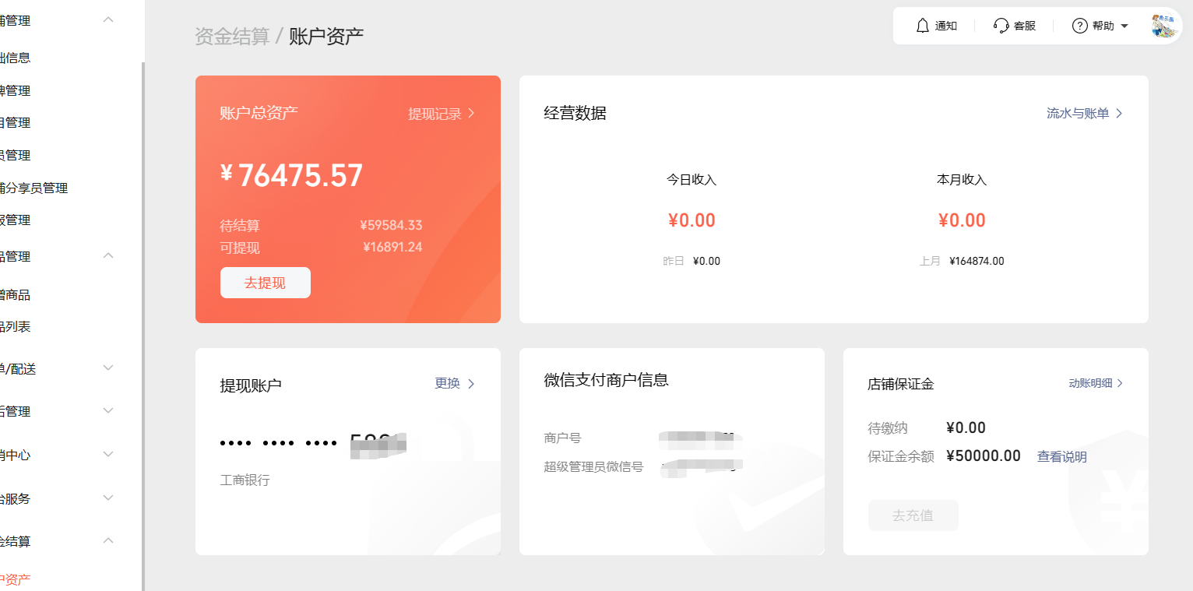1193x591 pixels.
Task: Click the chevron beside 更换
Action: (471, 383)
